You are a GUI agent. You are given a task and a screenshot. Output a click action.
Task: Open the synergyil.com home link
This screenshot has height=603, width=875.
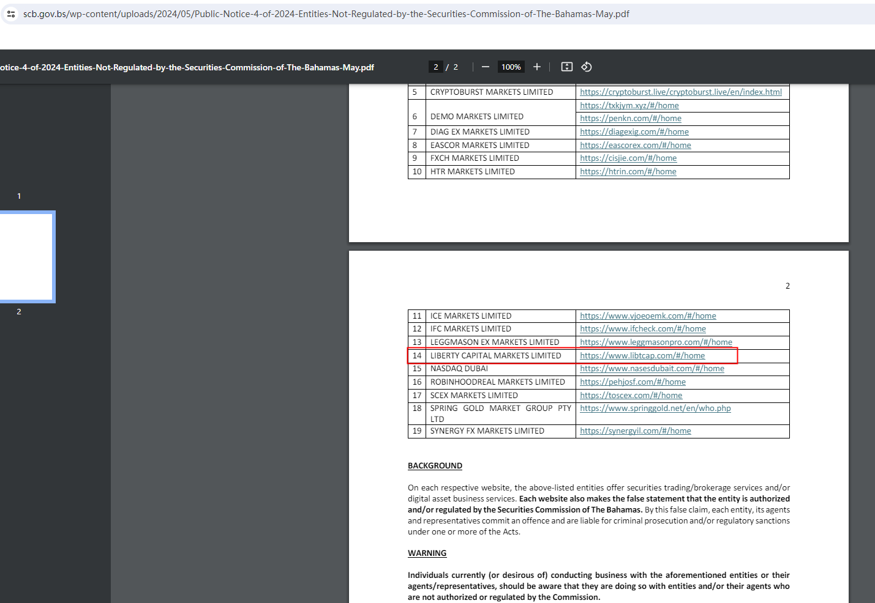pos(635,431)
